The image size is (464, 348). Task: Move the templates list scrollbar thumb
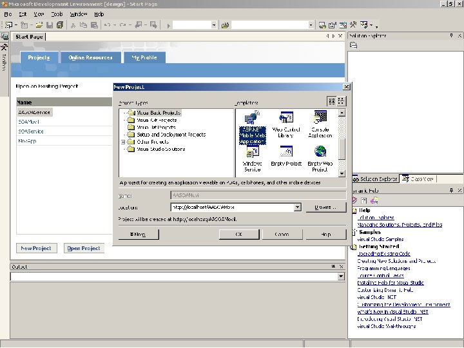342,149
